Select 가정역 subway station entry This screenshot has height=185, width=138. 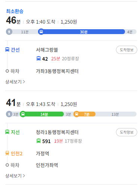43,154
